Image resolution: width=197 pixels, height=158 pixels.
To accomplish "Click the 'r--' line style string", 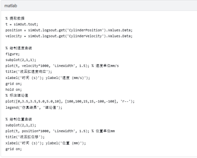I will [x=125, y=101].
